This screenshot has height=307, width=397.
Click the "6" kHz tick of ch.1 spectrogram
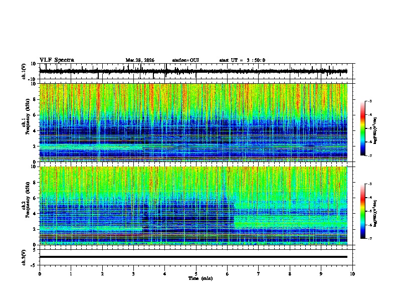coord(35,115)
